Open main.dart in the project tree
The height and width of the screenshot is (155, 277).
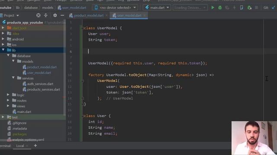point(24,112)
